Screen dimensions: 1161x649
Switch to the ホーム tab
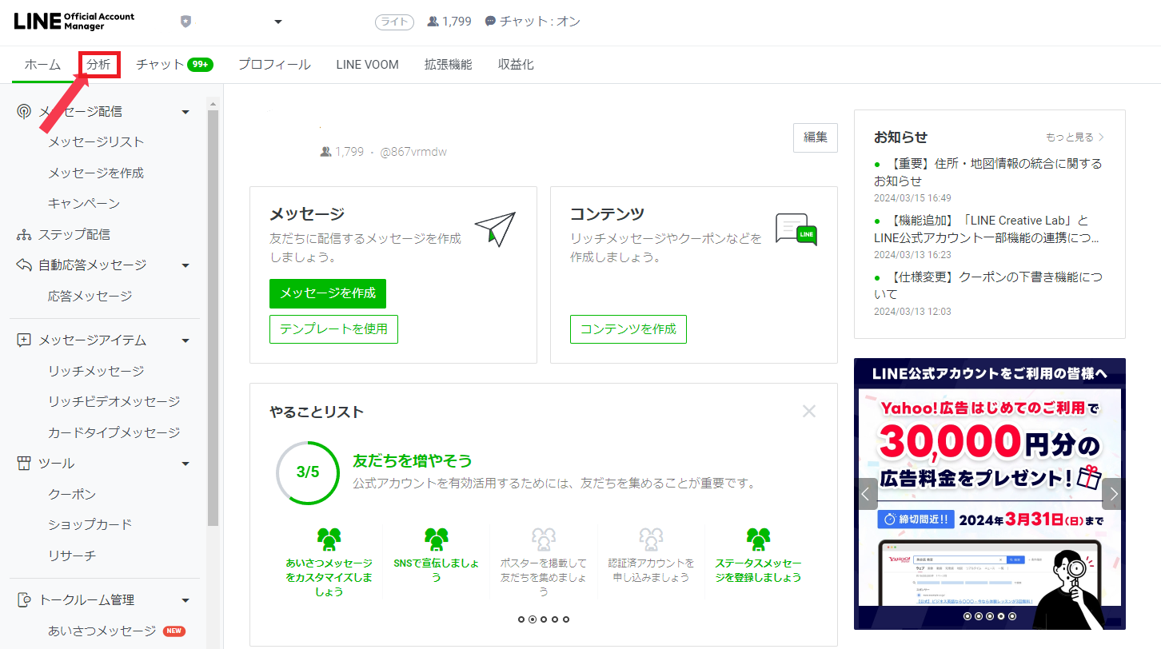coord(42,65)
